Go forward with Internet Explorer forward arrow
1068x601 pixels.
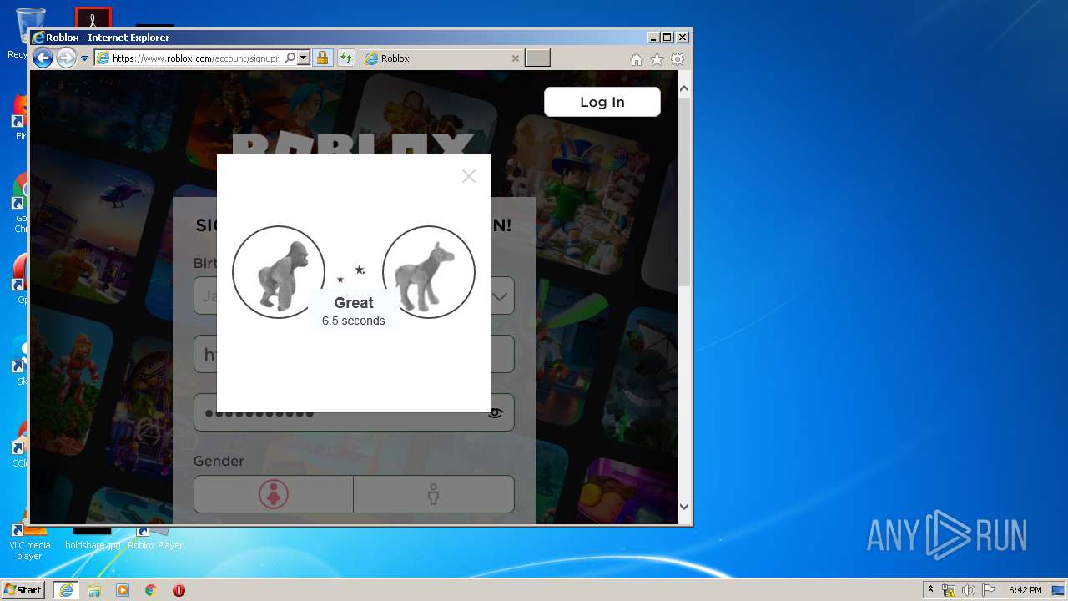click(66, 58)
